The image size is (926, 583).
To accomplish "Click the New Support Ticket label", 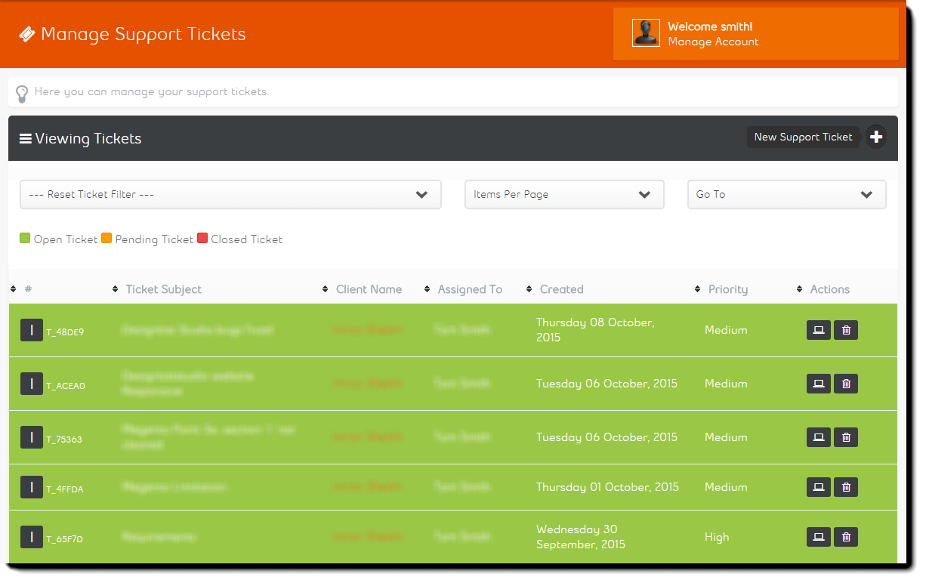I will (x=803, y=137).
